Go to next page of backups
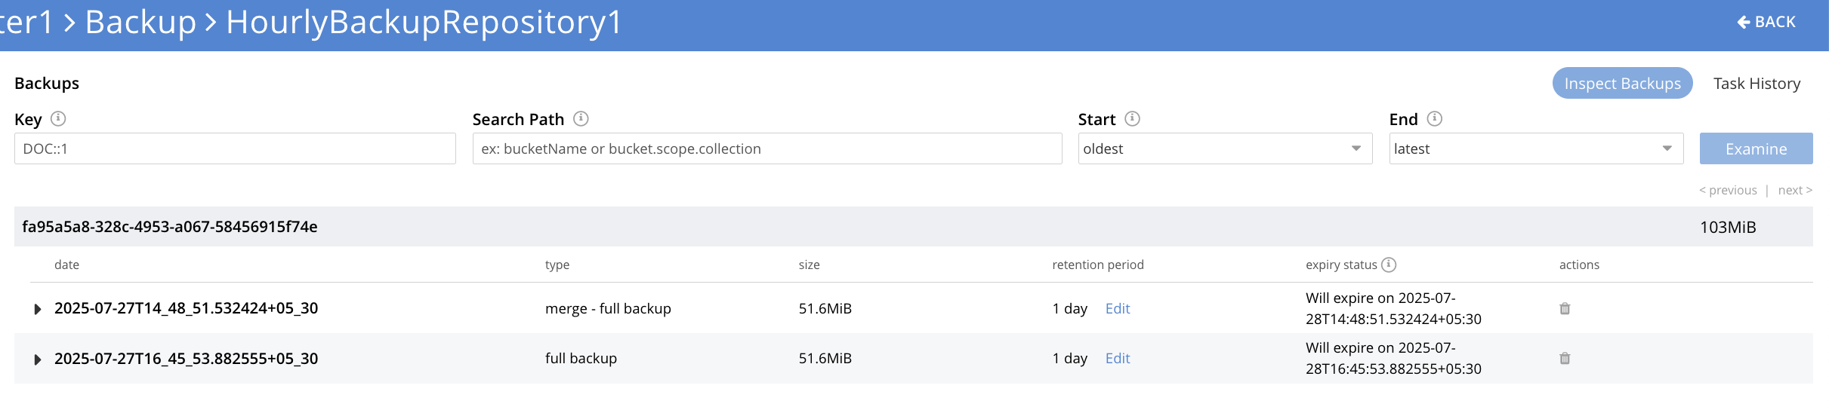The width and height of the screenshot is (1829, 416). (x=1794, y=191)
